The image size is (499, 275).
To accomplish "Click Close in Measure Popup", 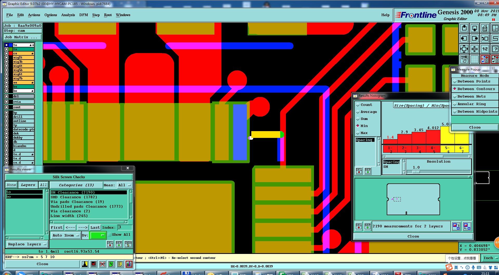I will (475, 127).
